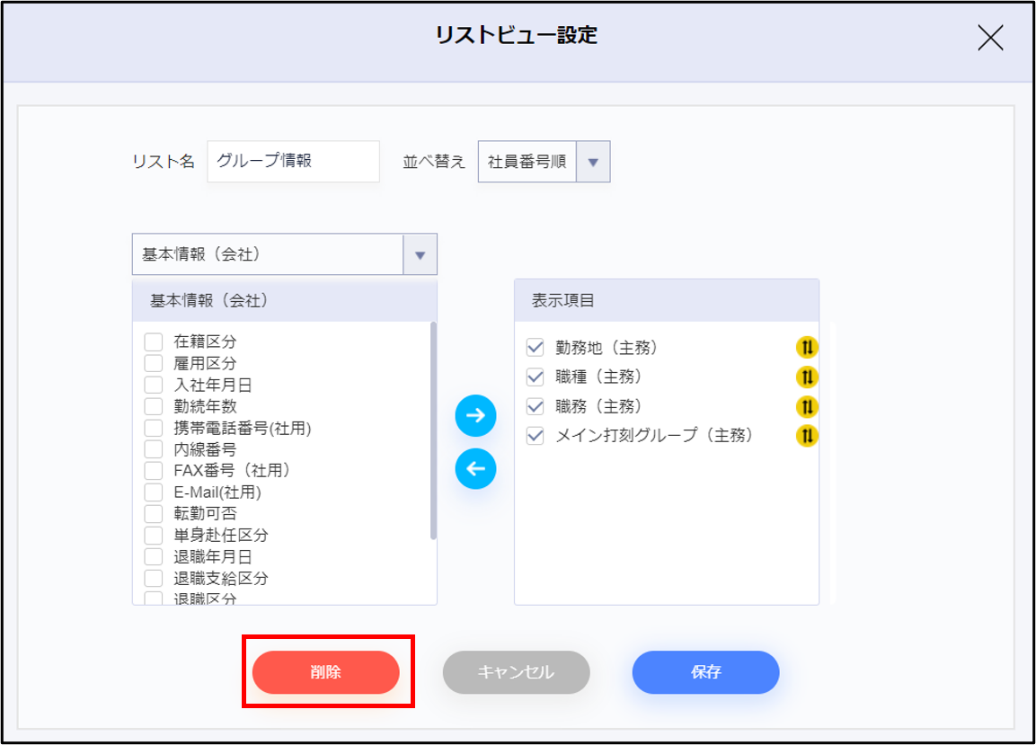The width and height of the screenshot is (1036, 745).
Task: Open the 並べ替え 社員番号順 dropdown
Action: click(592, 163)
